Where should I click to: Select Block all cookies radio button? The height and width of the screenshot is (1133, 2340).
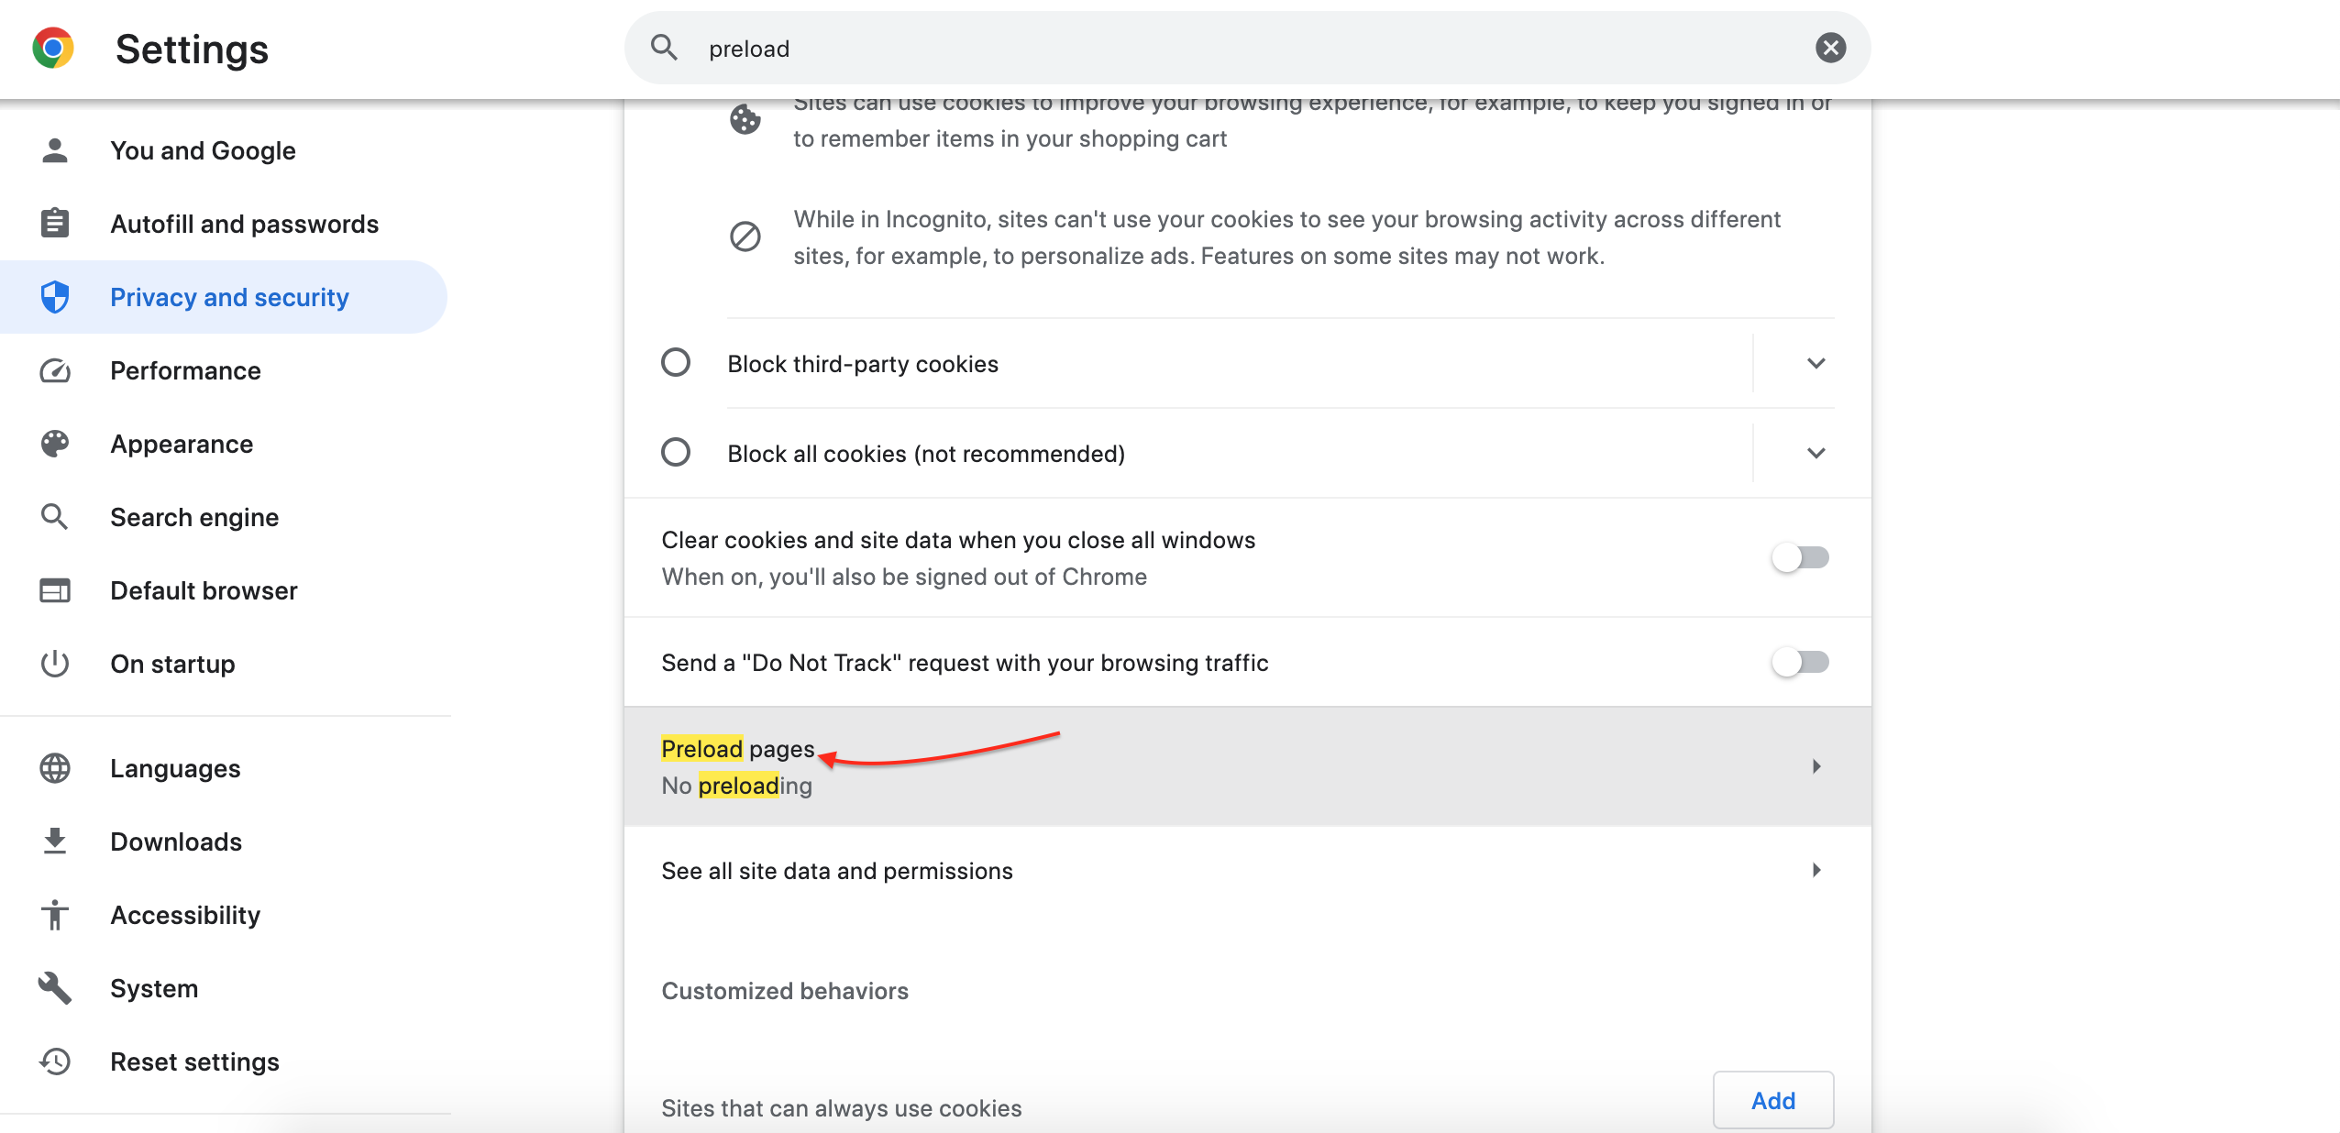click(x=676, y=453)
